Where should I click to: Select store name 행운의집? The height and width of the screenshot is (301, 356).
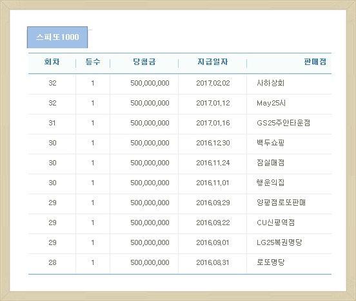(270, 183)
